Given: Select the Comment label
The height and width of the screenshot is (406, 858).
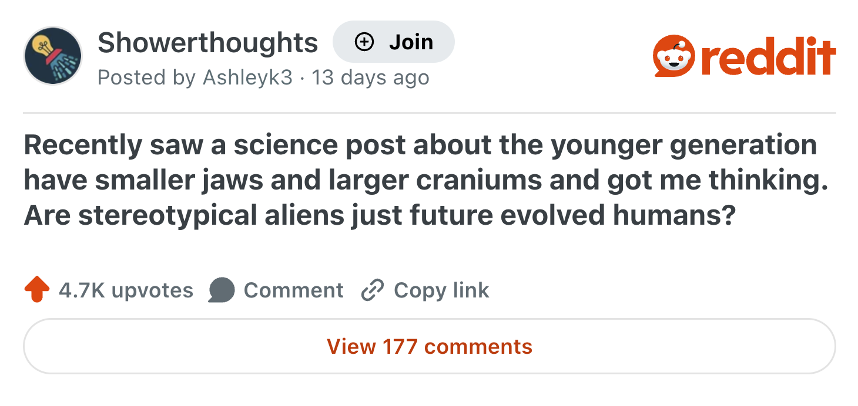Looking at the screenshot, I should [293, 290].
